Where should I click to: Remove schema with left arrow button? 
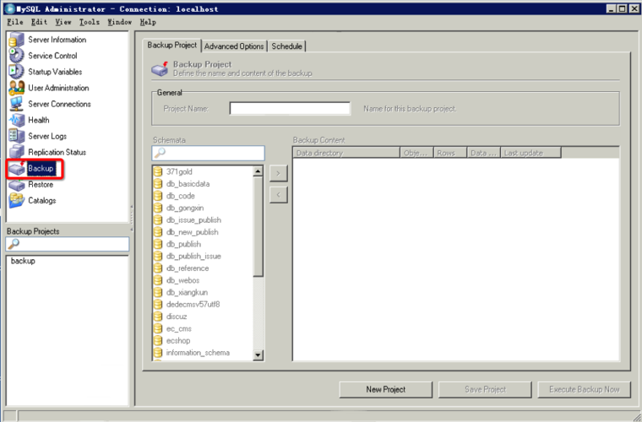[x=279, y=195]
